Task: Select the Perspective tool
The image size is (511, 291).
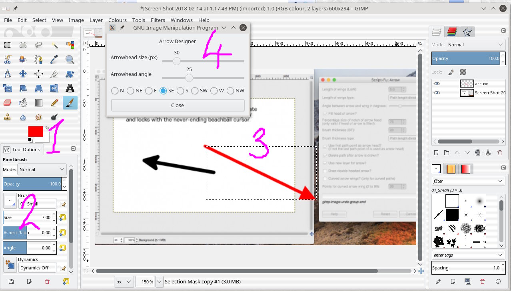Action: tap(39, 88)
